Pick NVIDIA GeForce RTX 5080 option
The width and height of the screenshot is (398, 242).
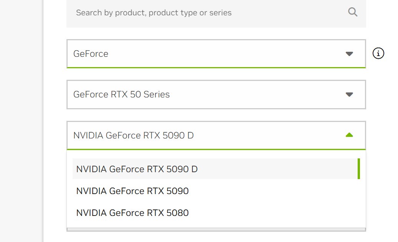tap(133, 213)
